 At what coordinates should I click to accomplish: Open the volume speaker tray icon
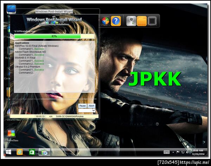click(187, 152)
